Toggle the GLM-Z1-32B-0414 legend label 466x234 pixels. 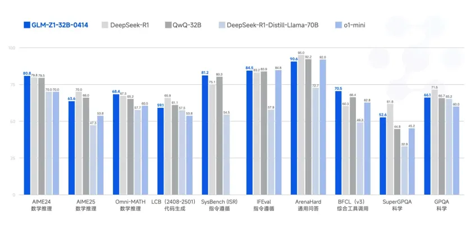60,25
